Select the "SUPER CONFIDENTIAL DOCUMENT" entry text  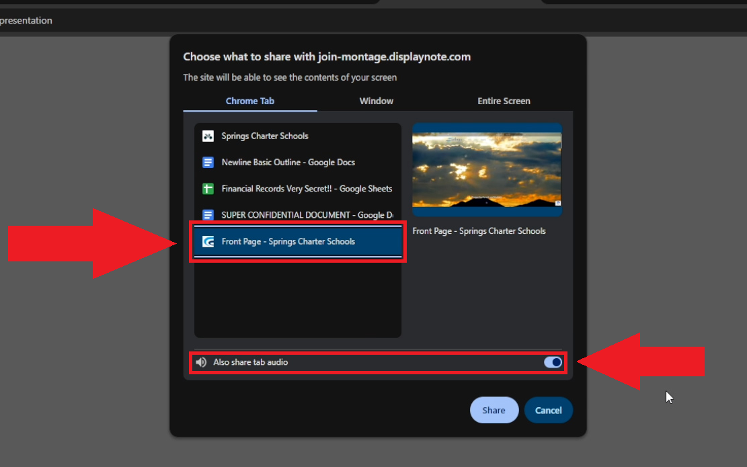(x=307, y=215)
